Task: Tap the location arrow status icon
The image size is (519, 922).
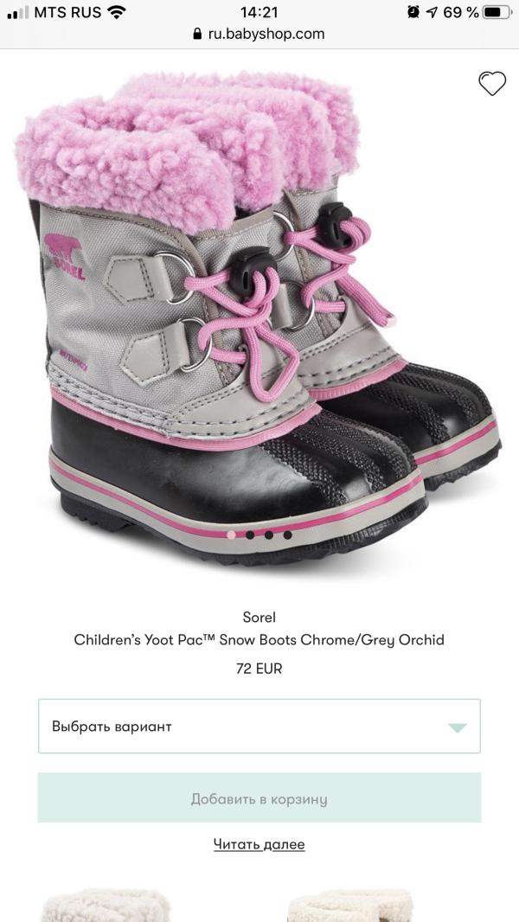Action: (432, 12)
